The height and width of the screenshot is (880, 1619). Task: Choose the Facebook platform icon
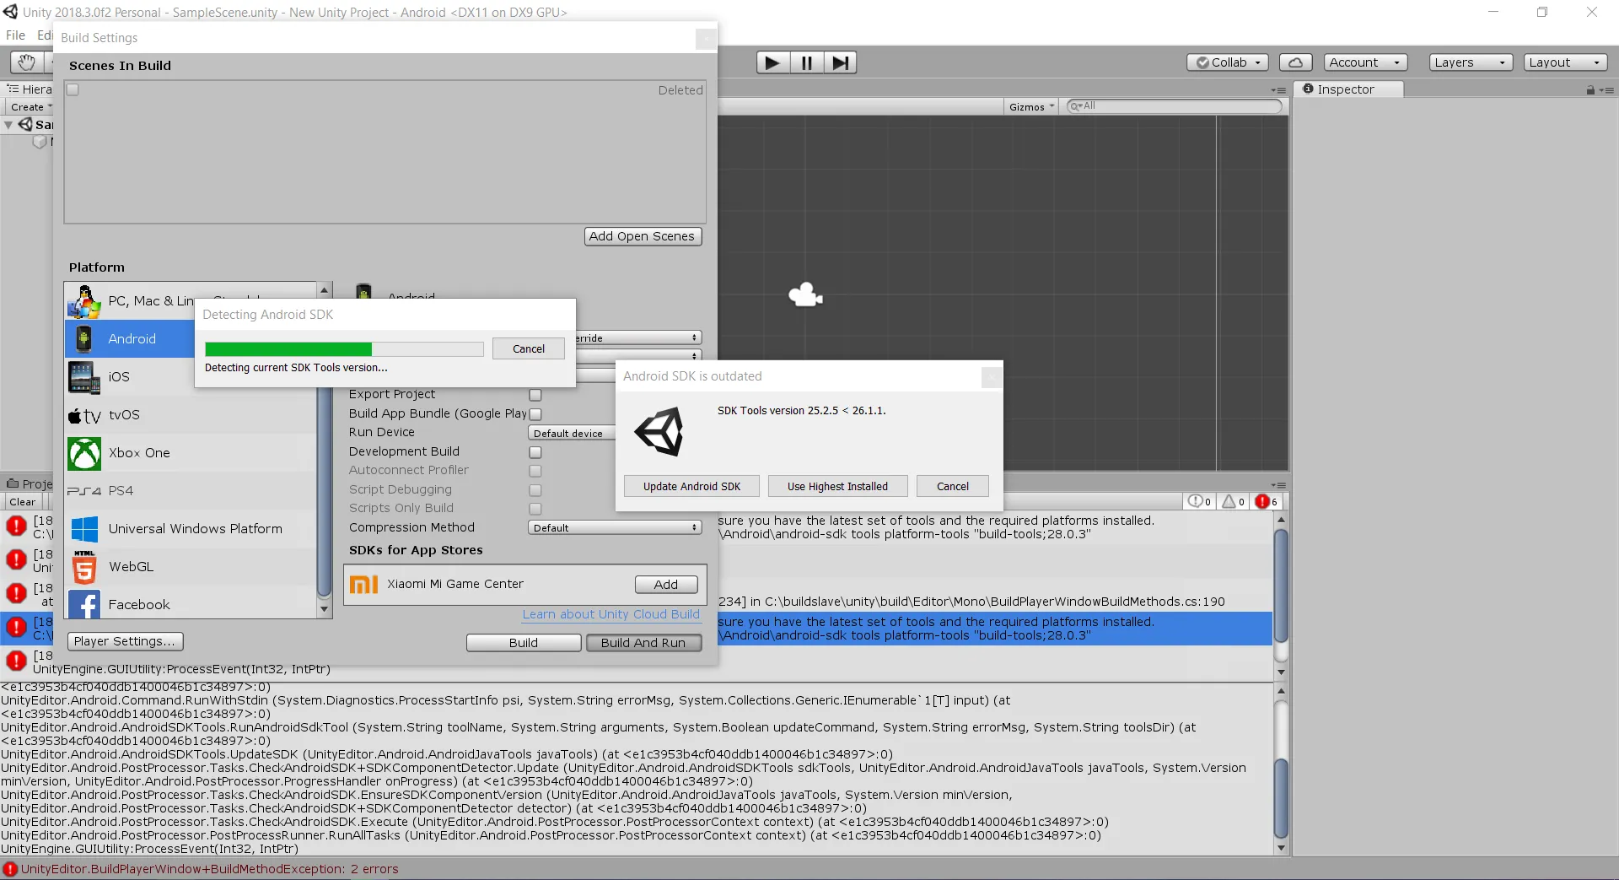click(84, 605)
